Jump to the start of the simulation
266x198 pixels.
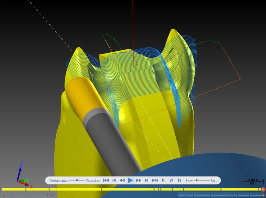106,180
